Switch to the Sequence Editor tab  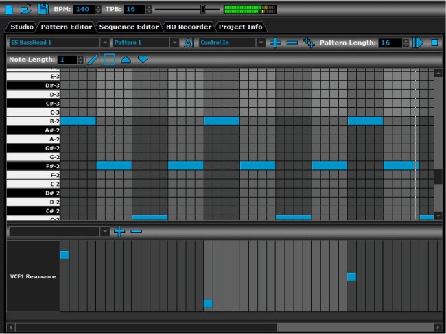(128, 27)
